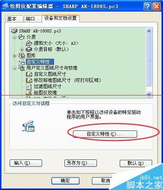Select 修改标准图纸尺寸 (可打印区域) item
Screen dimensions: 163x190
[x=67, y=80]
